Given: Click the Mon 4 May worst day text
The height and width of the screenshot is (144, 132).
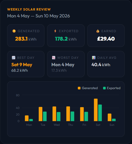Looking at the screenshot, I should (63, 65).
